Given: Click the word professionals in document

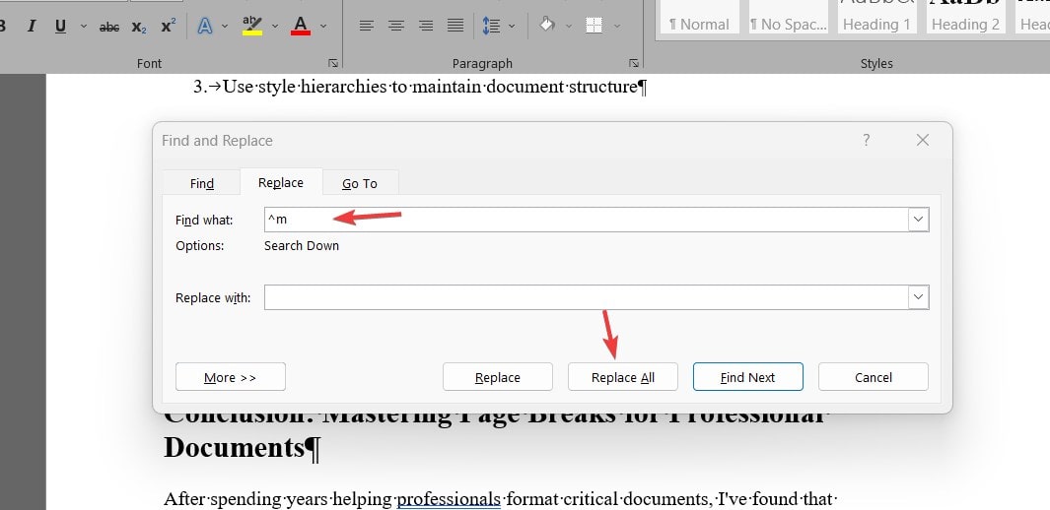Looking at the screenshot, I should 449,498.
